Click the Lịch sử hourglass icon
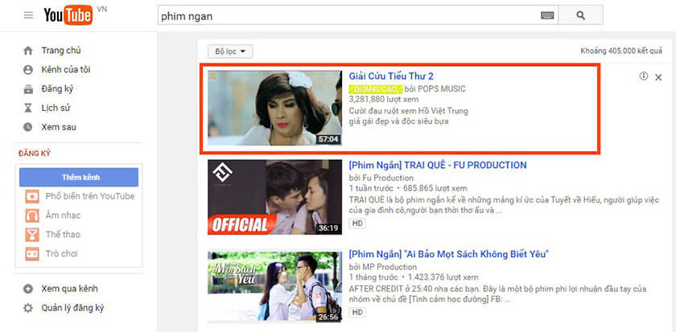 28,108
